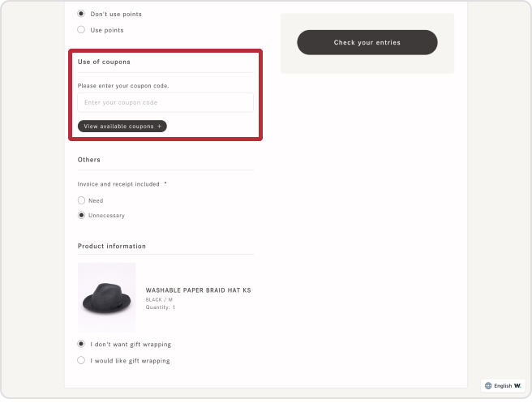Open the English language selector
This screenshot has height=412, width=532.
coord(503,385)
